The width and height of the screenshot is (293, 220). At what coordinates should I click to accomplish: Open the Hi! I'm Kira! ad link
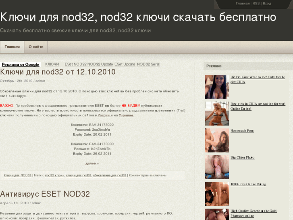pyautogui.click(x=258, y=80)
